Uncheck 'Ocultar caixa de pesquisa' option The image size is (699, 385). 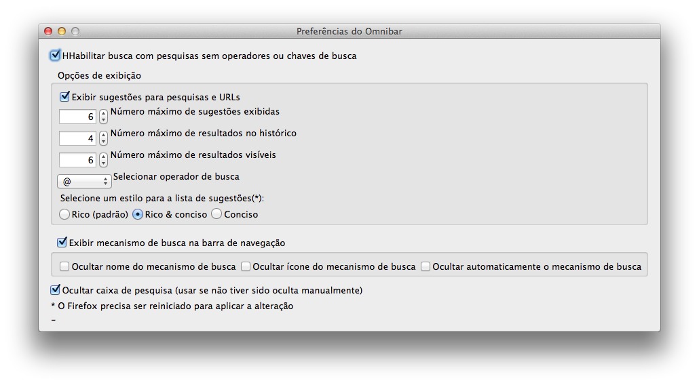[x=55, y=290]
